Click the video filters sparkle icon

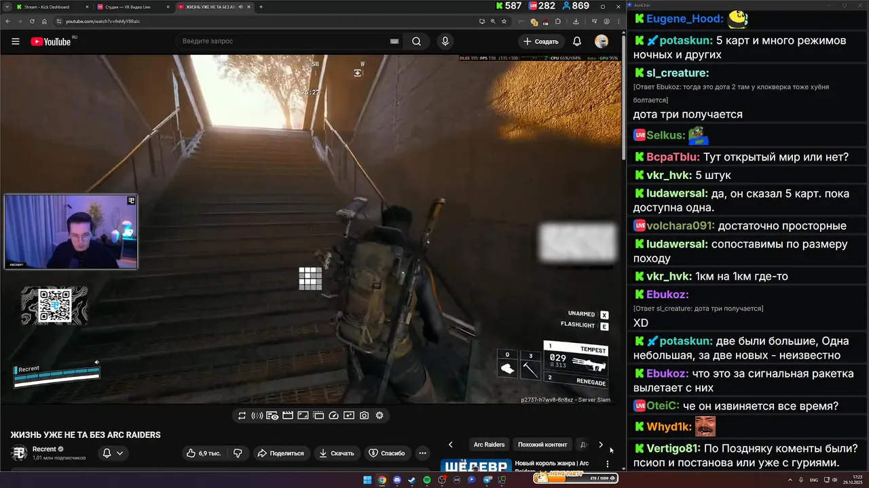pyautogui.click(x=349, y=415)
